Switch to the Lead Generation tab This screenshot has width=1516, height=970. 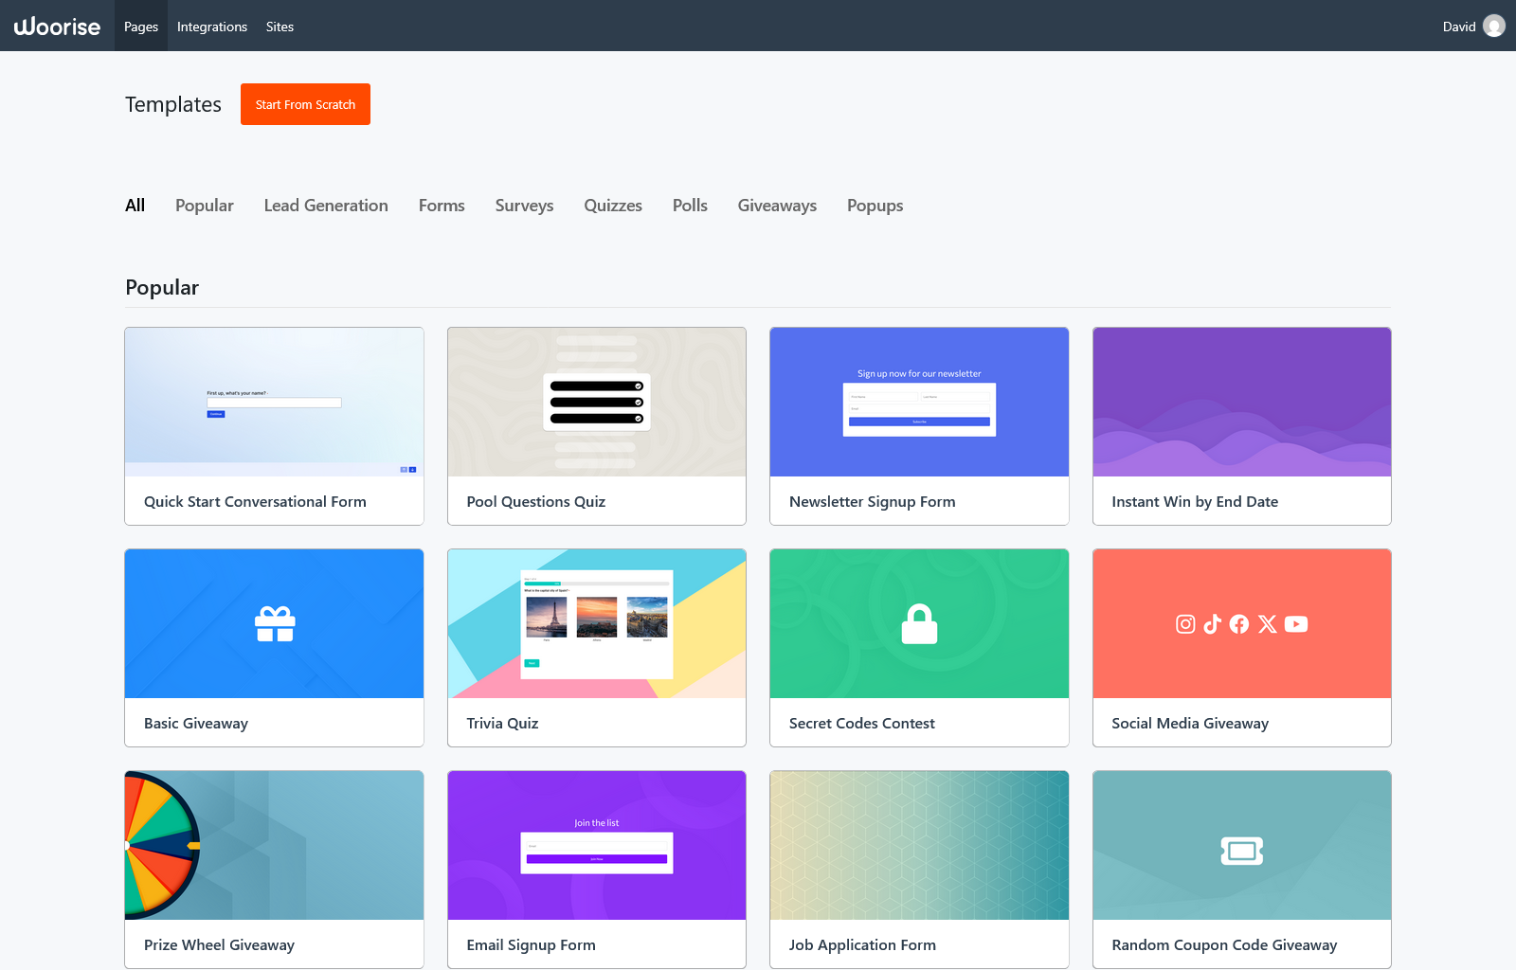pyautogui.click(x=326, y=206)
